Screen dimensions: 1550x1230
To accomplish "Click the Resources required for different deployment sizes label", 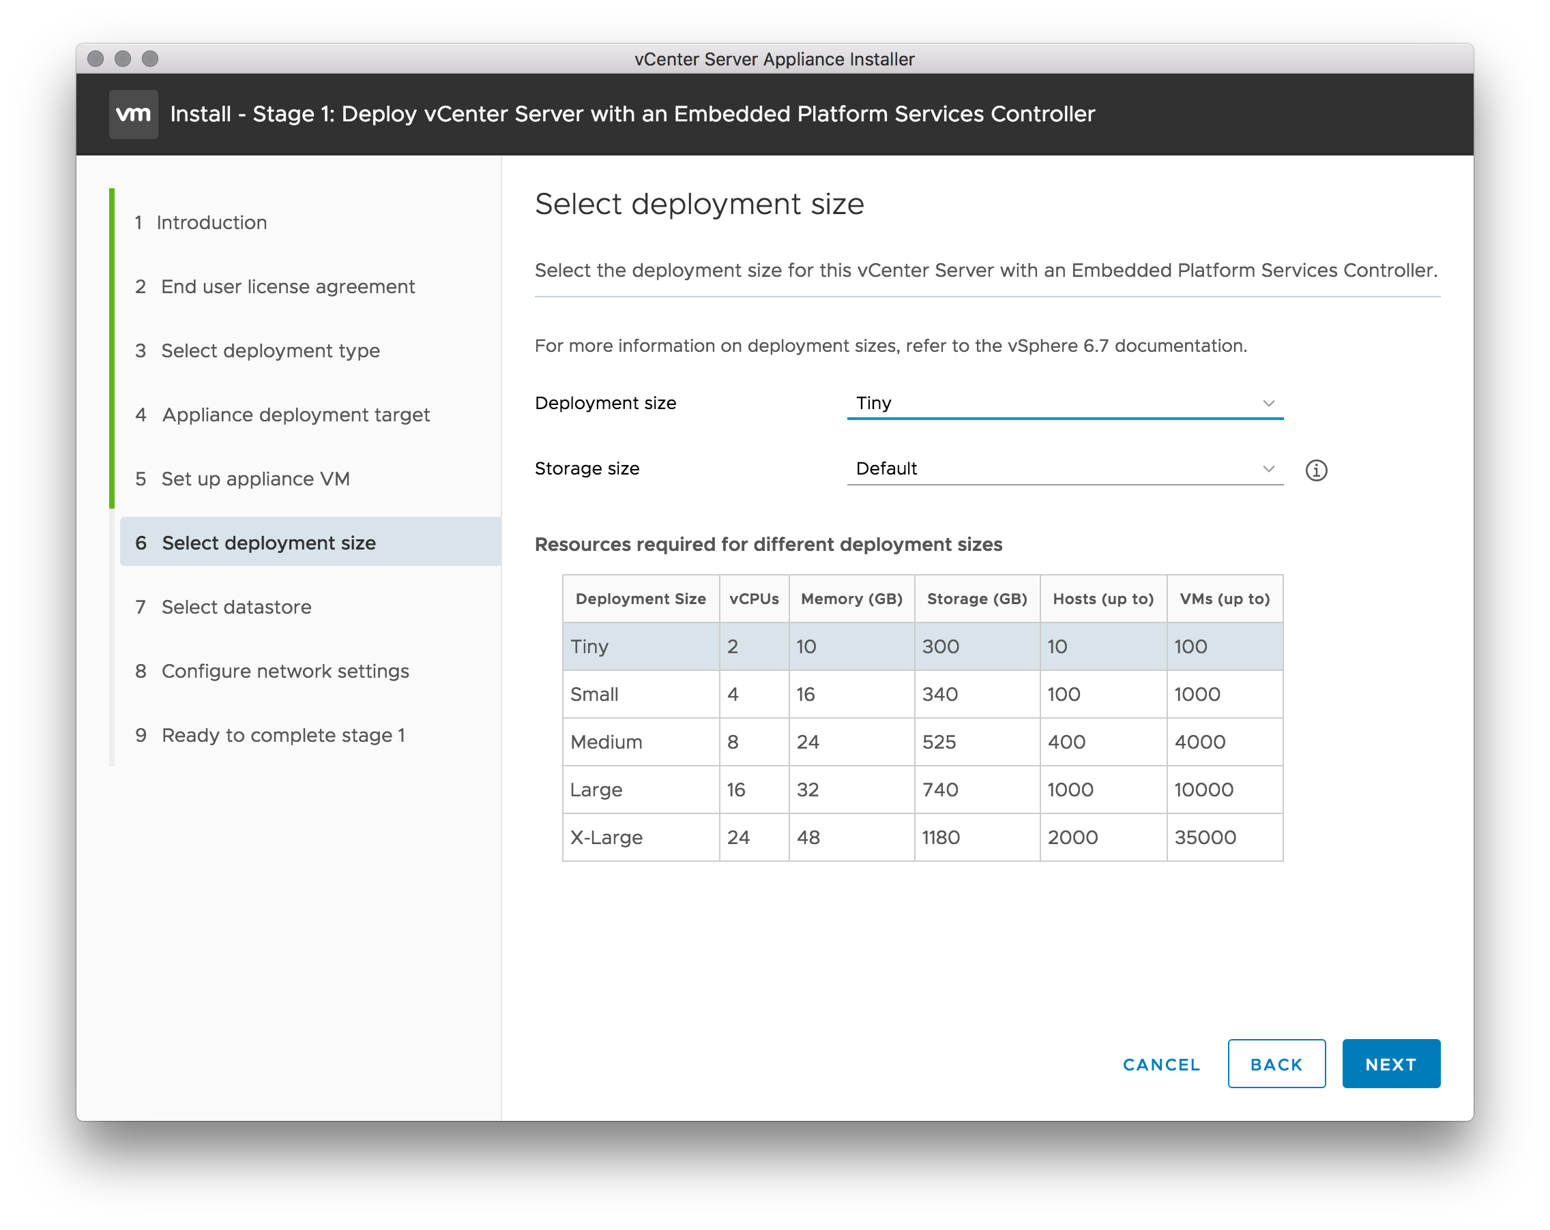I will point(767,545).
